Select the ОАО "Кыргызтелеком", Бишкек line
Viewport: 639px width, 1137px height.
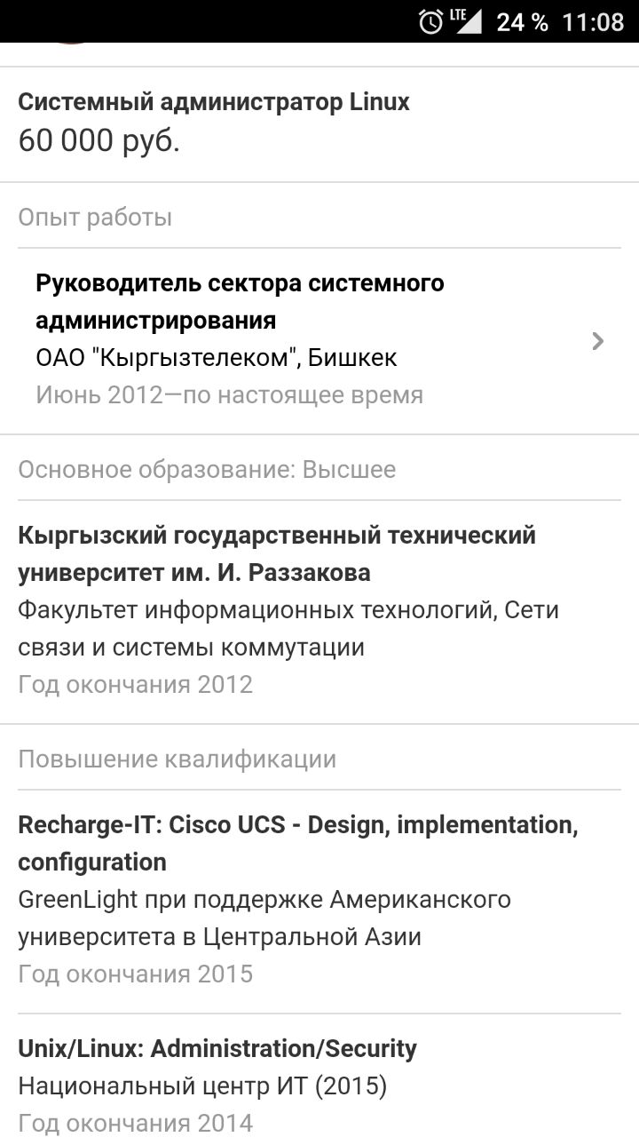pos(217,358)
